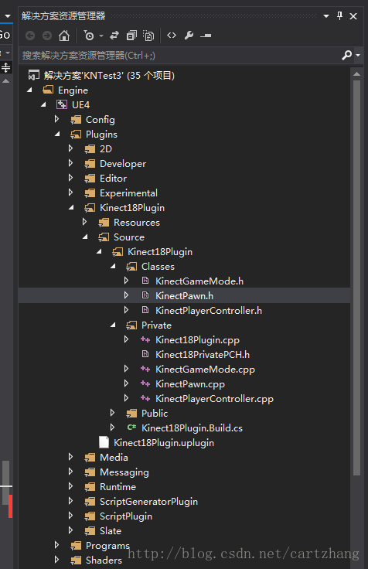Expand the Public folder
Viewport: 368px width, 569px height.
113,413
